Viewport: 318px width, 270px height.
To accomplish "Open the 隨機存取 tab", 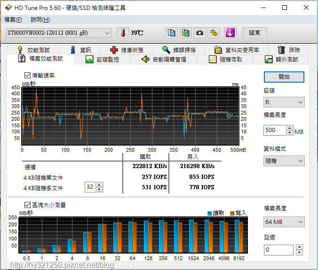I will tap(225, 60).
